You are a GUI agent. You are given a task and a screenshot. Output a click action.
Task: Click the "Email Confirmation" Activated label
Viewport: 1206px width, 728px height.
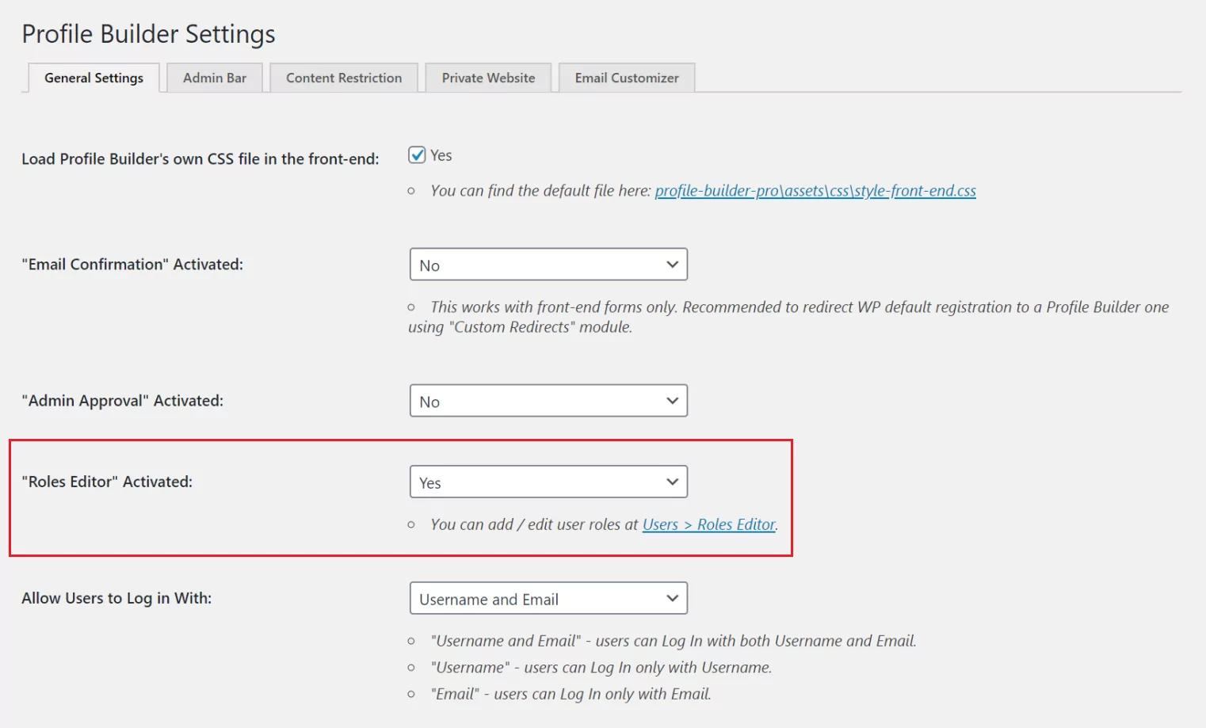(132, 265)
